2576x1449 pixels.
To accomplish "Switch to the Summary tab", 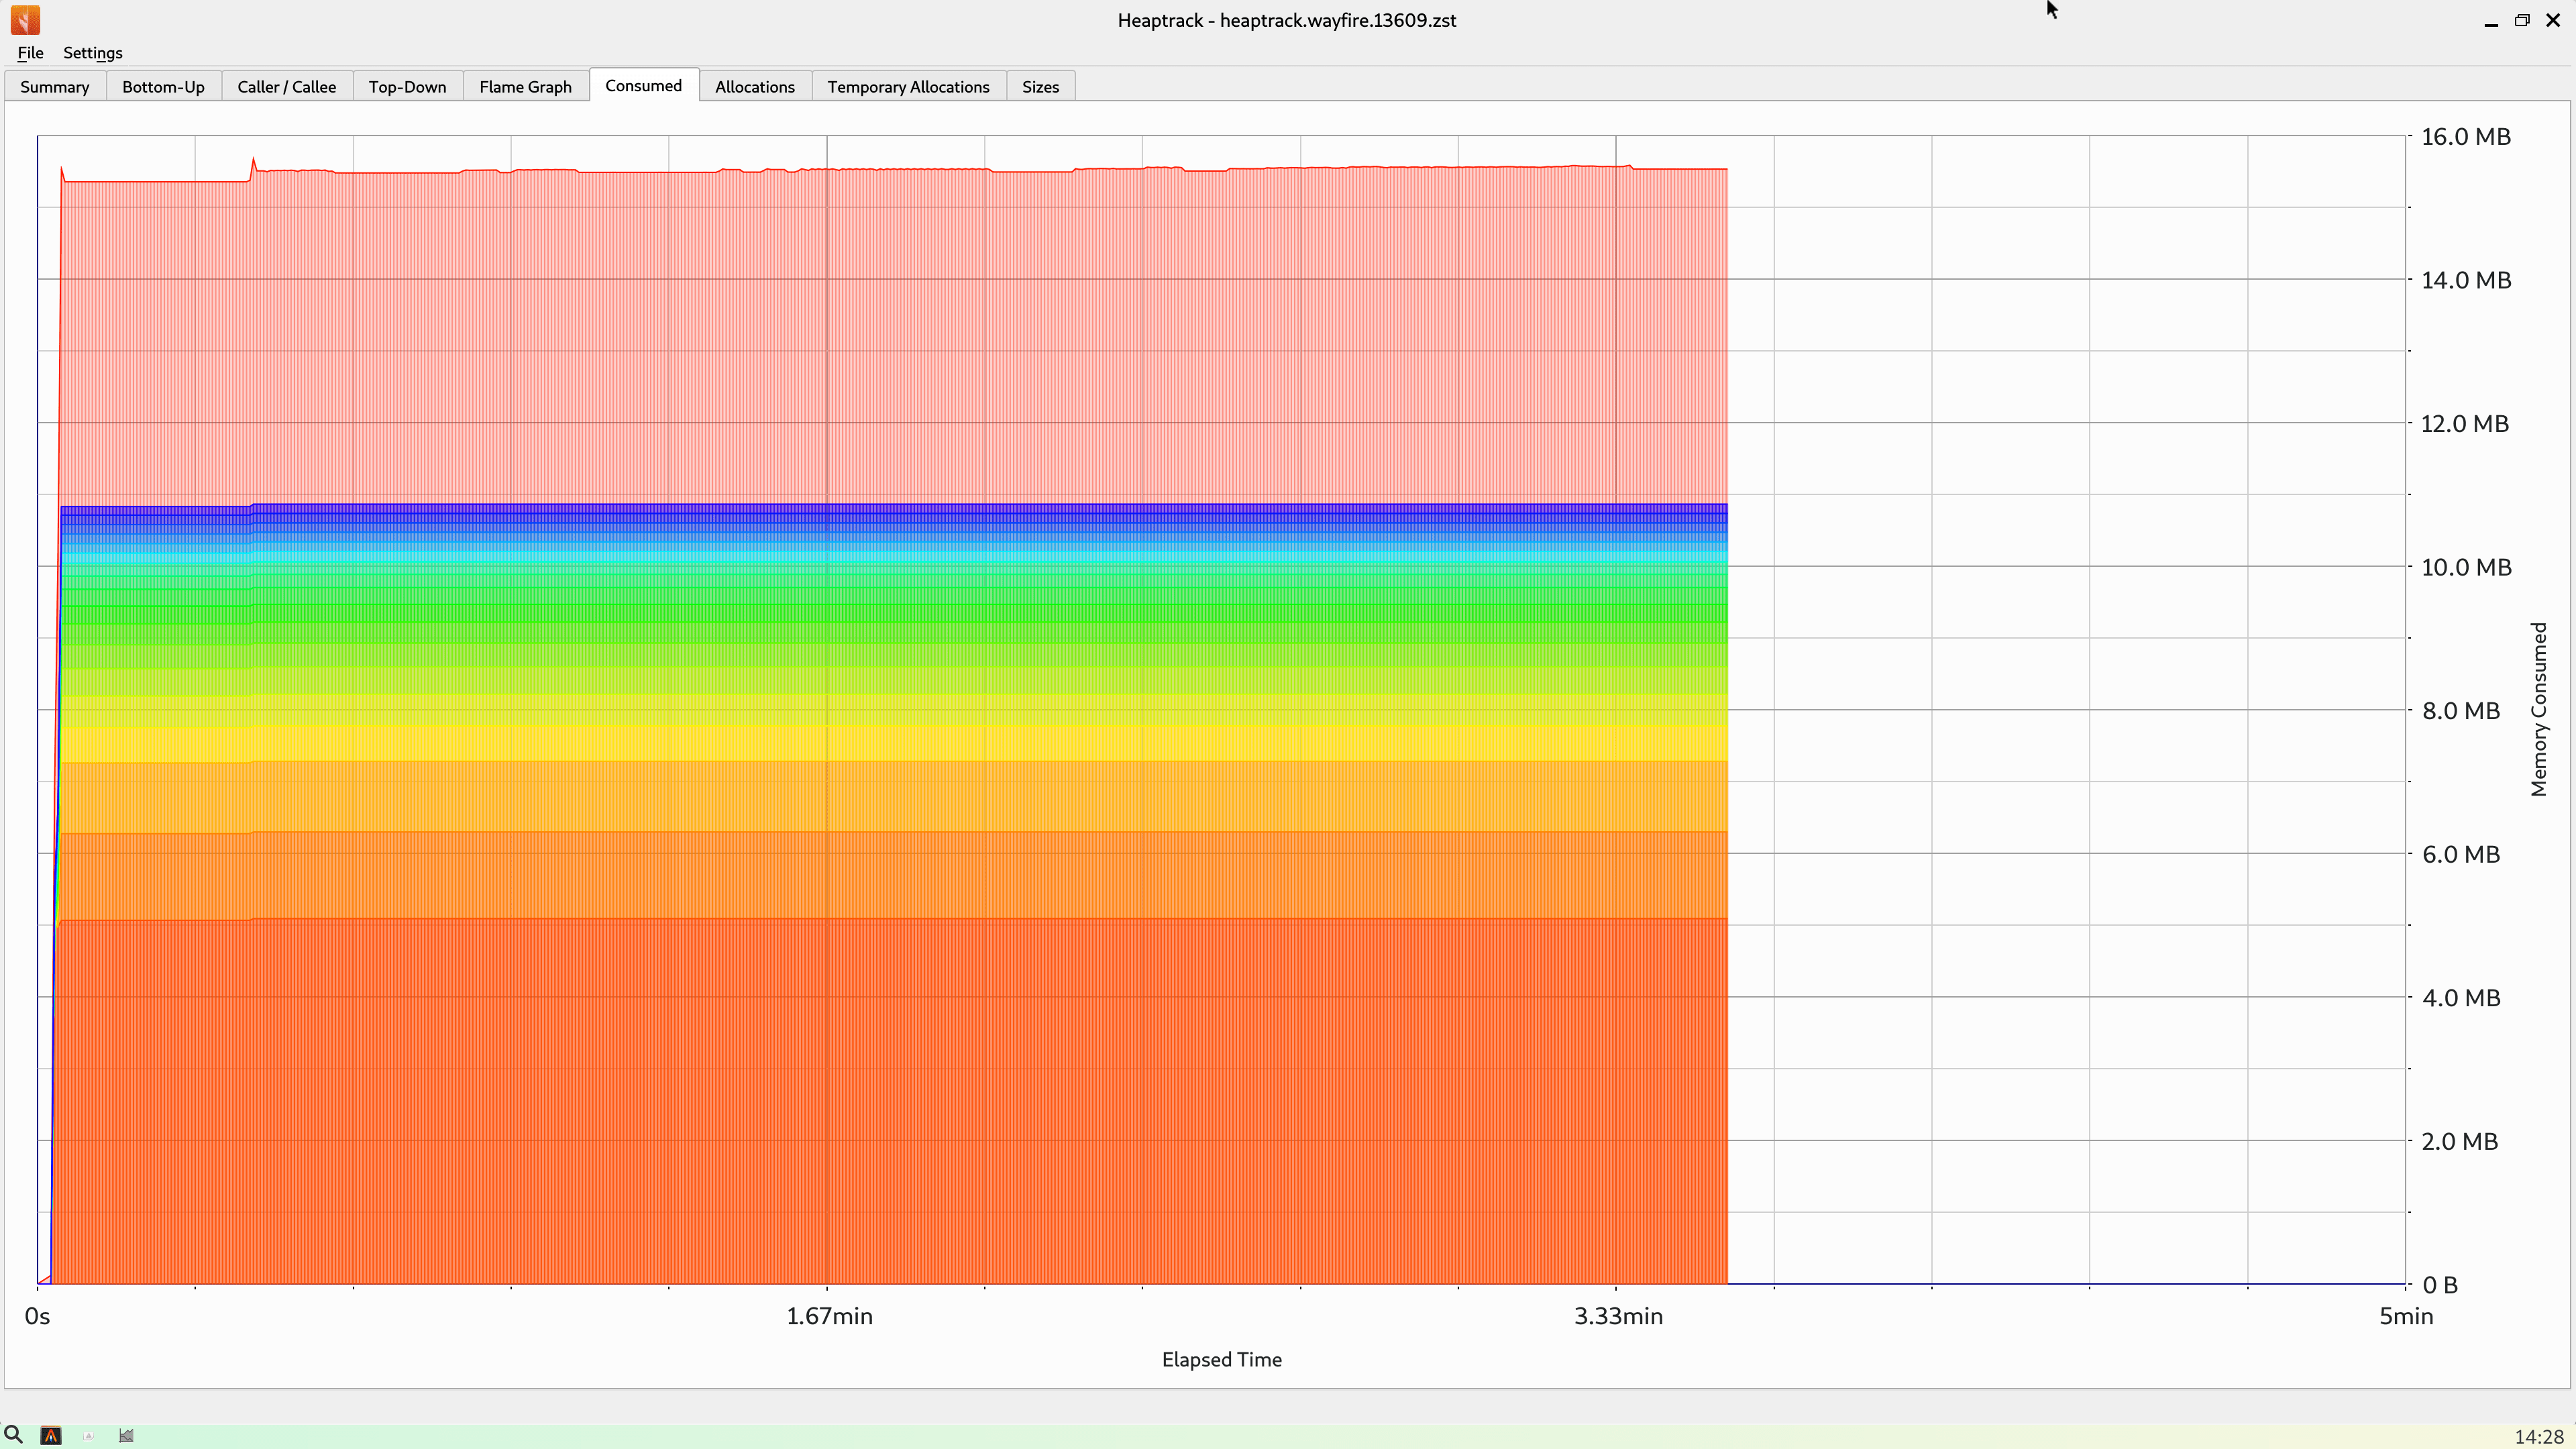I will point(55,86).
